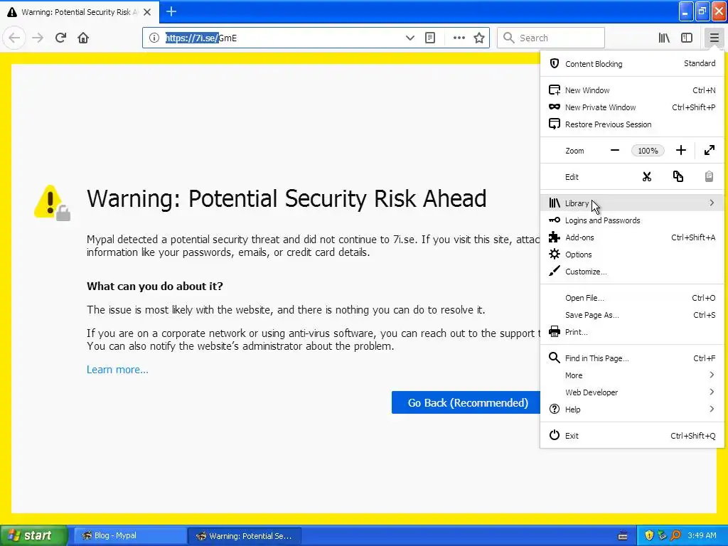
Task: Enter full screen mode icon
Action: [709, 151]
